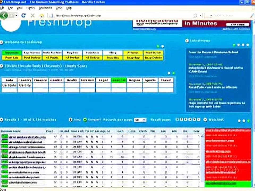Choose the US State category
This screenshot has height=191, width=255.
click(9, 85)
